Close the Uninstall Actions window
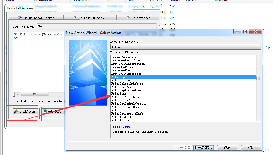Screen dimensions: 273x155 154,7
